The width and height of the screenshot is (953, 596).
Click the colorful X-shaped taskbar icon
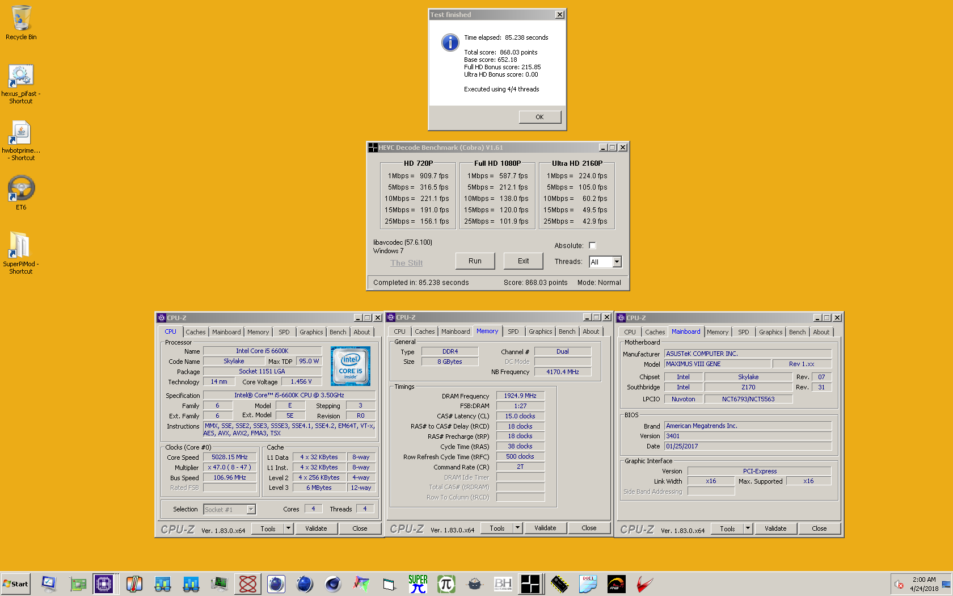pos(361,584)
